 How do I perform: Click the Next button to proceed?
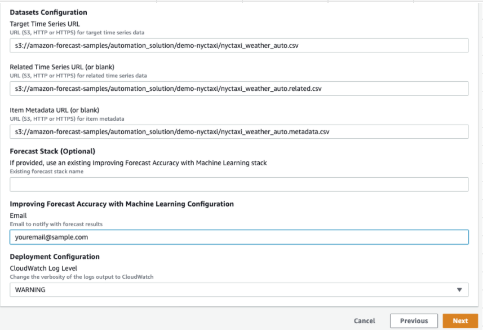coord(460,320)
